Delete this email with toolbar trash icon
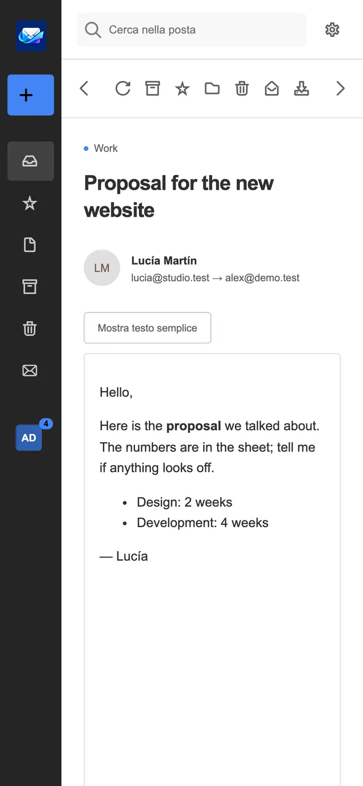363x786 pixels. [242, 89]
